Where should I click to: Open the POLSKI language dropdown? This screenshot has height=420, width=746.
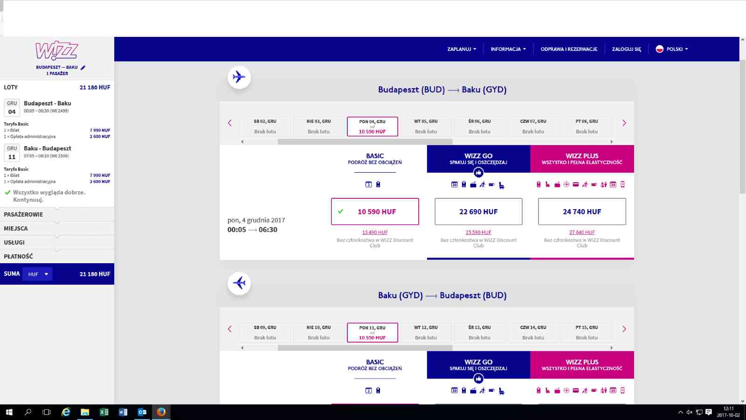(672, 49)
